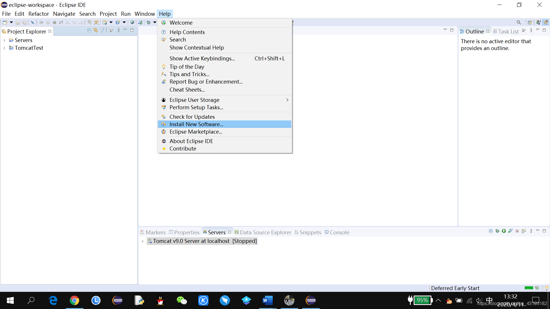The image size is (550, 309).
Task: Collapse All in Servers view
Action: pos(491,231)
